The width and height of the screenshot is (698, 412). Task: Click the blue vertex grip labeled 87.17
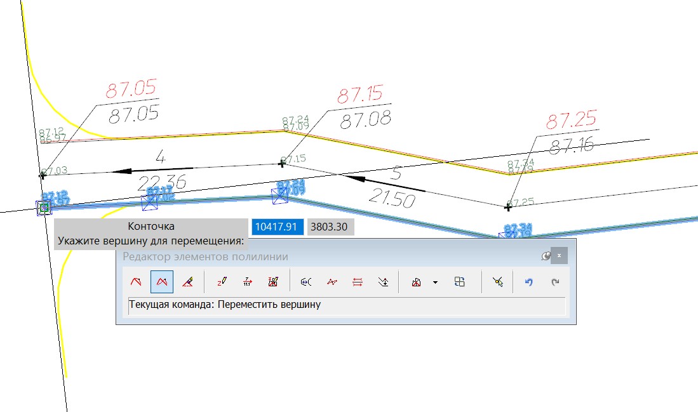(x=151, y=203)
